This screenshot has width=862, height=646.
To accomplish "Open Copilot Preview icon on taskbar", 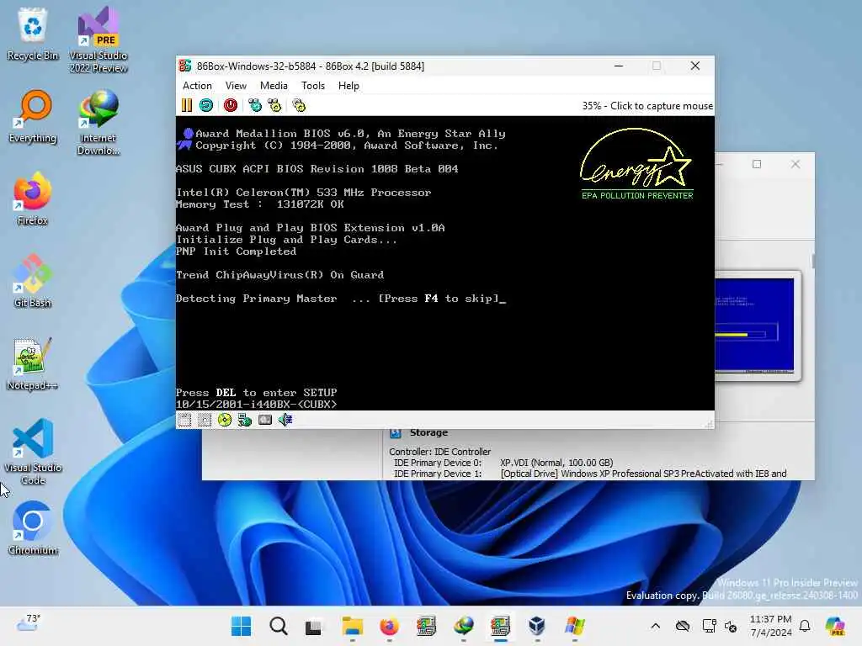I will (x=835, y=626).
